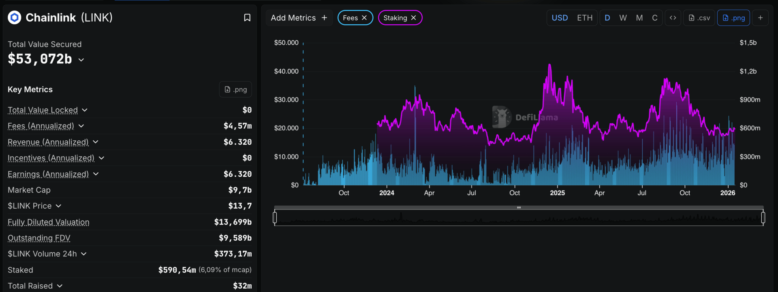The width and height of the screenshot is (778, 292).
Task: Select cumulative (C) chart view
Action: (x=654, y=18)
